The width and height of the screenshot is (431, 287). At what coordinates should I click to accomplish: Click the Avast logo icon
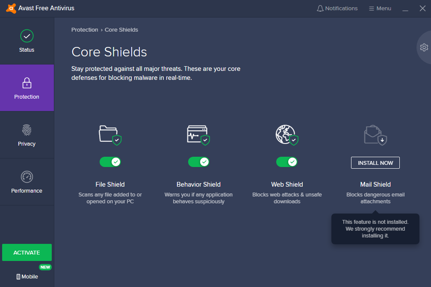[11, 8]
